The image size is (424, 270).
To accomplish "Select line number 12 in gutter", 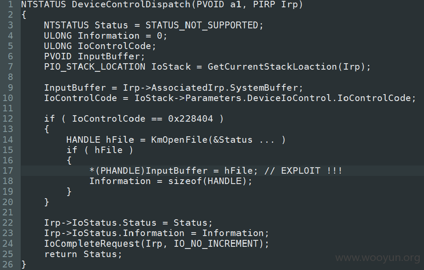I will tap(8, 119).
